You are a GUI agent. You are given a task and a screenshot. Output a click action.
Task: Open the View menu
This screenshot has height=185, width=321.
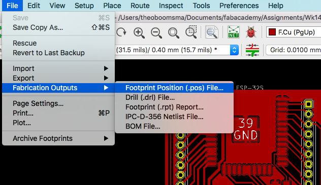(x=57, y=6)
